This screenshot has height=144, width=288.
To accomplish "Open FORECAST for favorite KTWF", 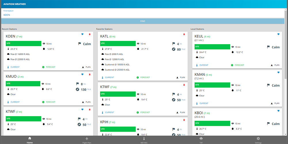I will (143, 112).
